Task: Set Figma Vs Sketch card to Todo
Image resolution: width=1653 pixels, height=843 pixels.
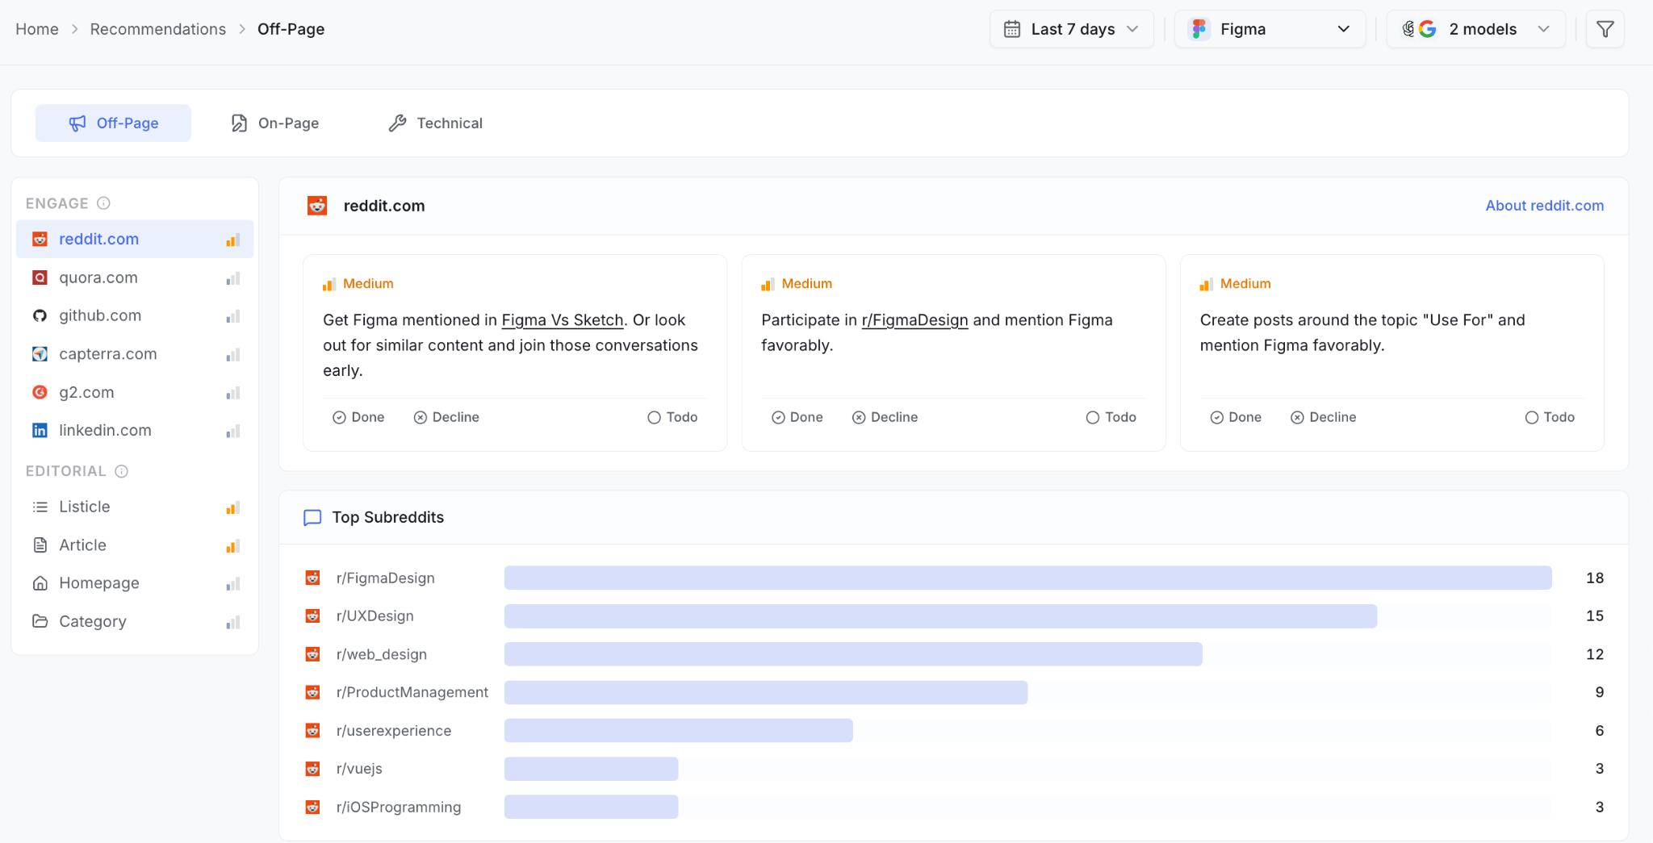Action: click(672, 417)
